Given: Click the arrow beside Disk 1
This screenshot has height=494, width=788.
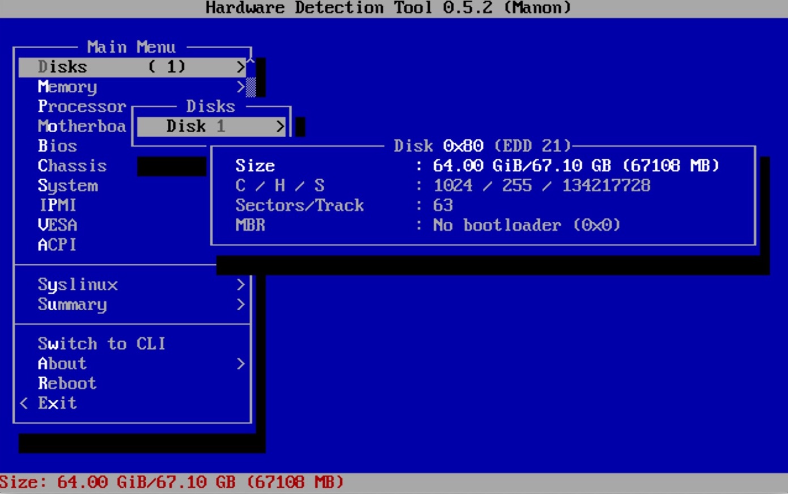Looking at the screenshot, I should pyautogui.click(x=280, y=126).
